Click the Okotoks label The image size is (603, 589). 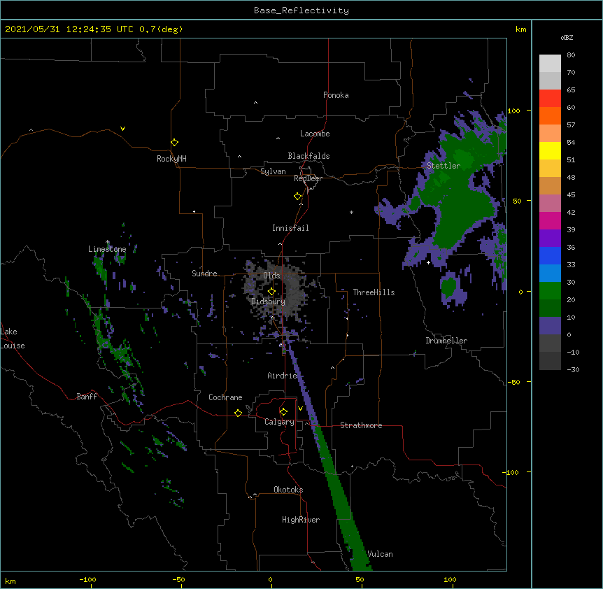tap(288, 490)
